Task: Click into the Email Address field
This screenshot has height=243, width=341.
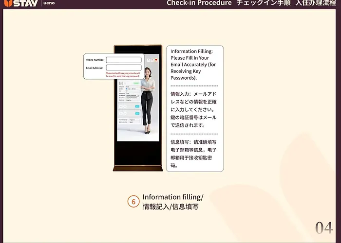Action: point(123,68)
